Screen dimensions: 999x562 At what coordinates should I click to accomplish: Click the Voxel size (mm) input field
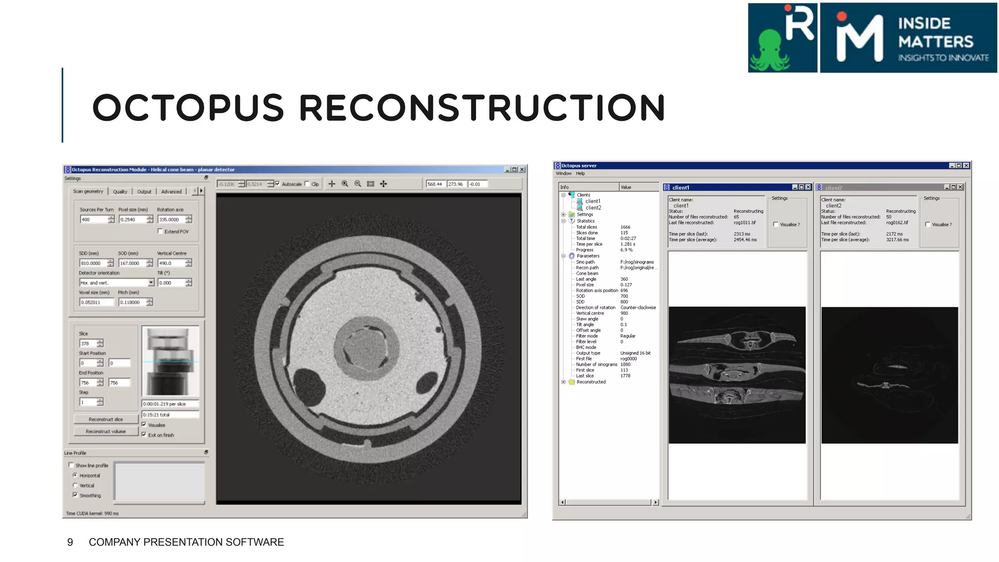[x=97, y=302]
